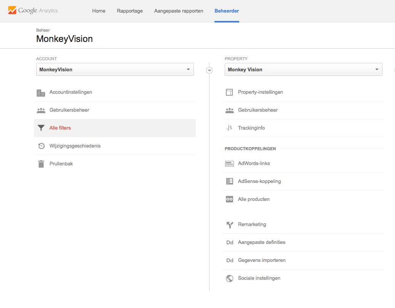Click the Remarketing fork icon
Viewport: 395px width, 308px height.
tap(230, 225)
